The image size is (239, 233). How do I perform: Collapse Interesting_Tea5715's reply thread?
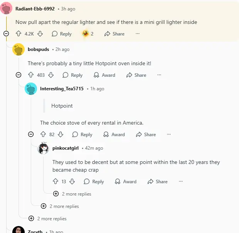pos(31,134)
